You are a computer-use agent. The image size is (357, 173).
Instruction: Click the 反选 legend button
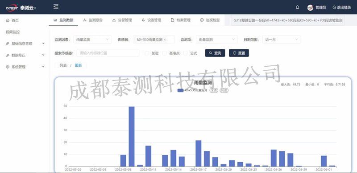tap(224, 90)
